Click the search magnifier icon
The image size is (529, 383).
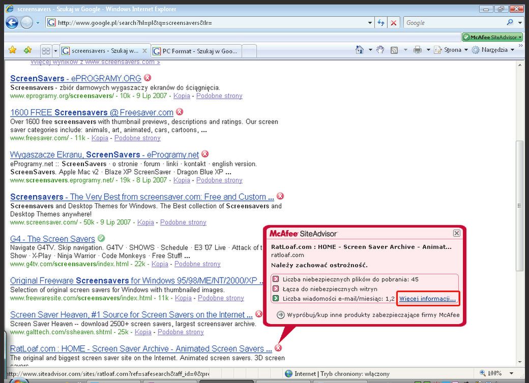click(x=510, y=22)
